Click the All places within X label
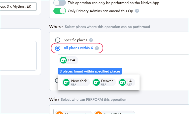This screenshot has height=114, width=189. click(78, 48)
